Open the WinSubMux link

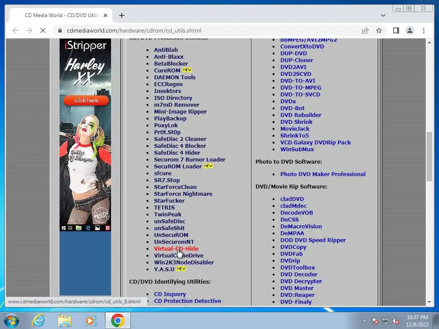pyautogui.click(x=297, y=150)
